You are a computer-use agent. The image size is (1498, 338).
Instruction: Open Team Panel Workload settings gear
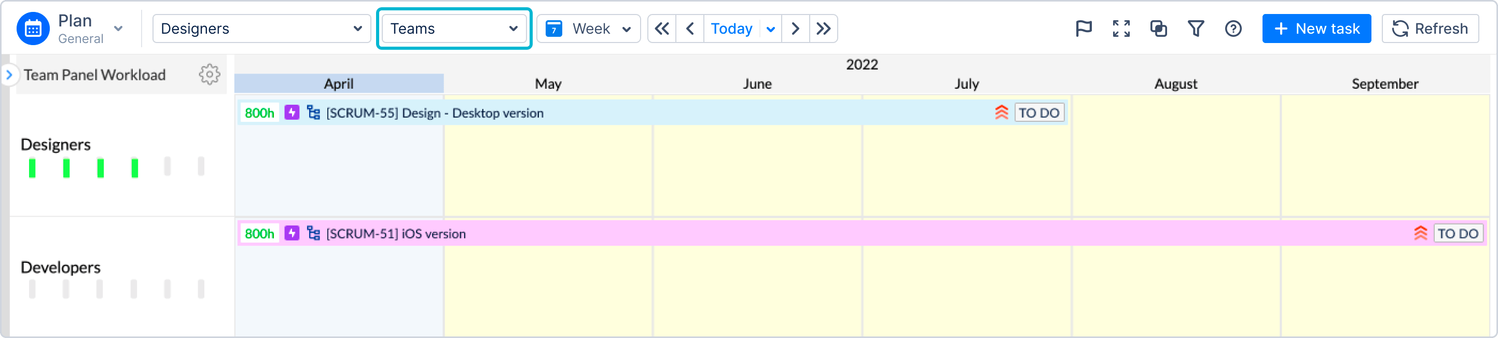point(210,74)
